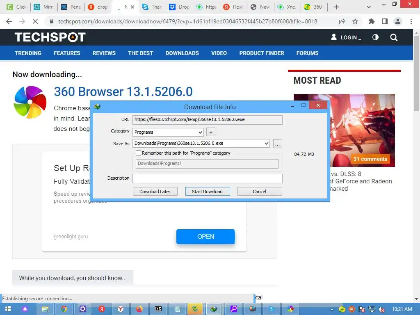This screenshot has width=420, height=315.
Task: Open the Windows Start button
Action: (x=8, y=309)
